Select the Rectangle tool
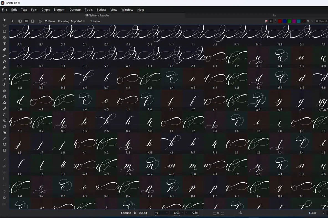Screen dimensions: 328x218 [4, 151]
